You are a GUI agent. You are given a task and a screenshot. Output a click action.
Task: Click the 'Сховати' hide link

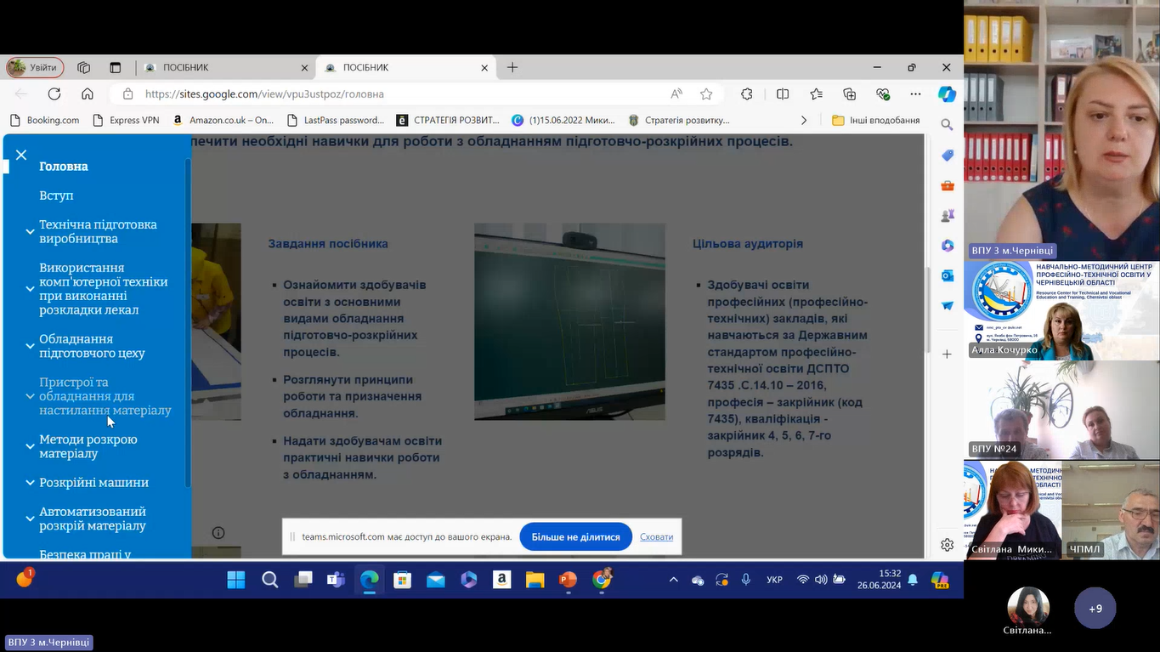tap(656, 537)
